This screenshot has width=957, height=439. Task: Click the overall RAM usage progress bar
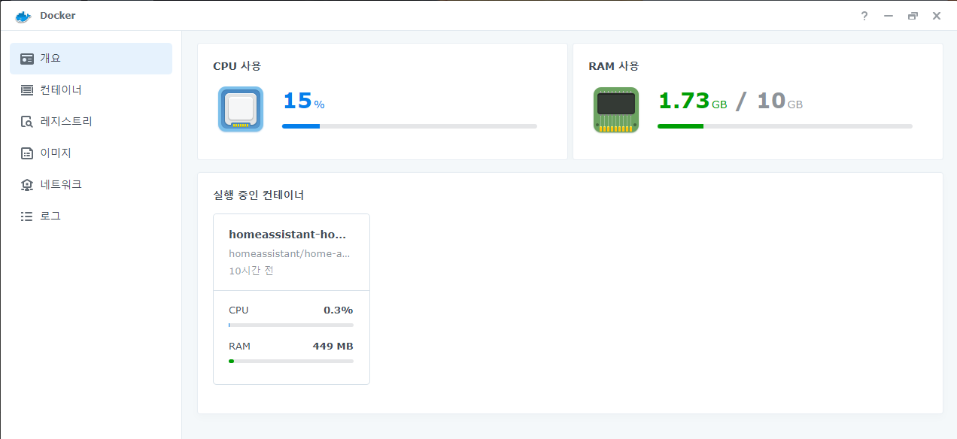pos(785,126)
